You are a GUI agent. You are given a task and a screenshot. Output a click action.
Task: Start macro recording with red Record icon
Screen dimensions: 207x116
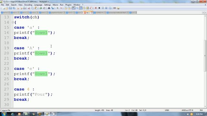96,8
